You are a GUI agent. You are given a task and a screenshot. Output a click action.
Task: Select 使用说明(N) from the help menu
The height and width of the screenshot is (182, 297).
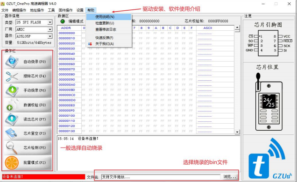109,17
